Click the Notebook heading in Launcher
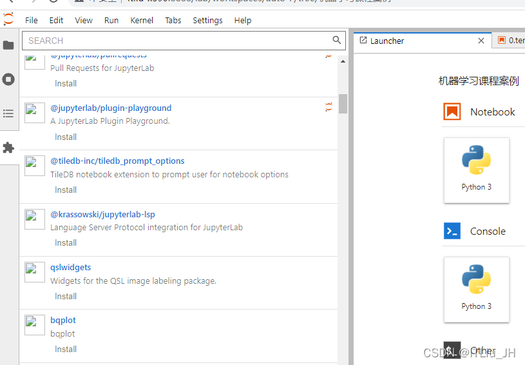Viewport: 525px width, 365px height. tap(493, 112)
